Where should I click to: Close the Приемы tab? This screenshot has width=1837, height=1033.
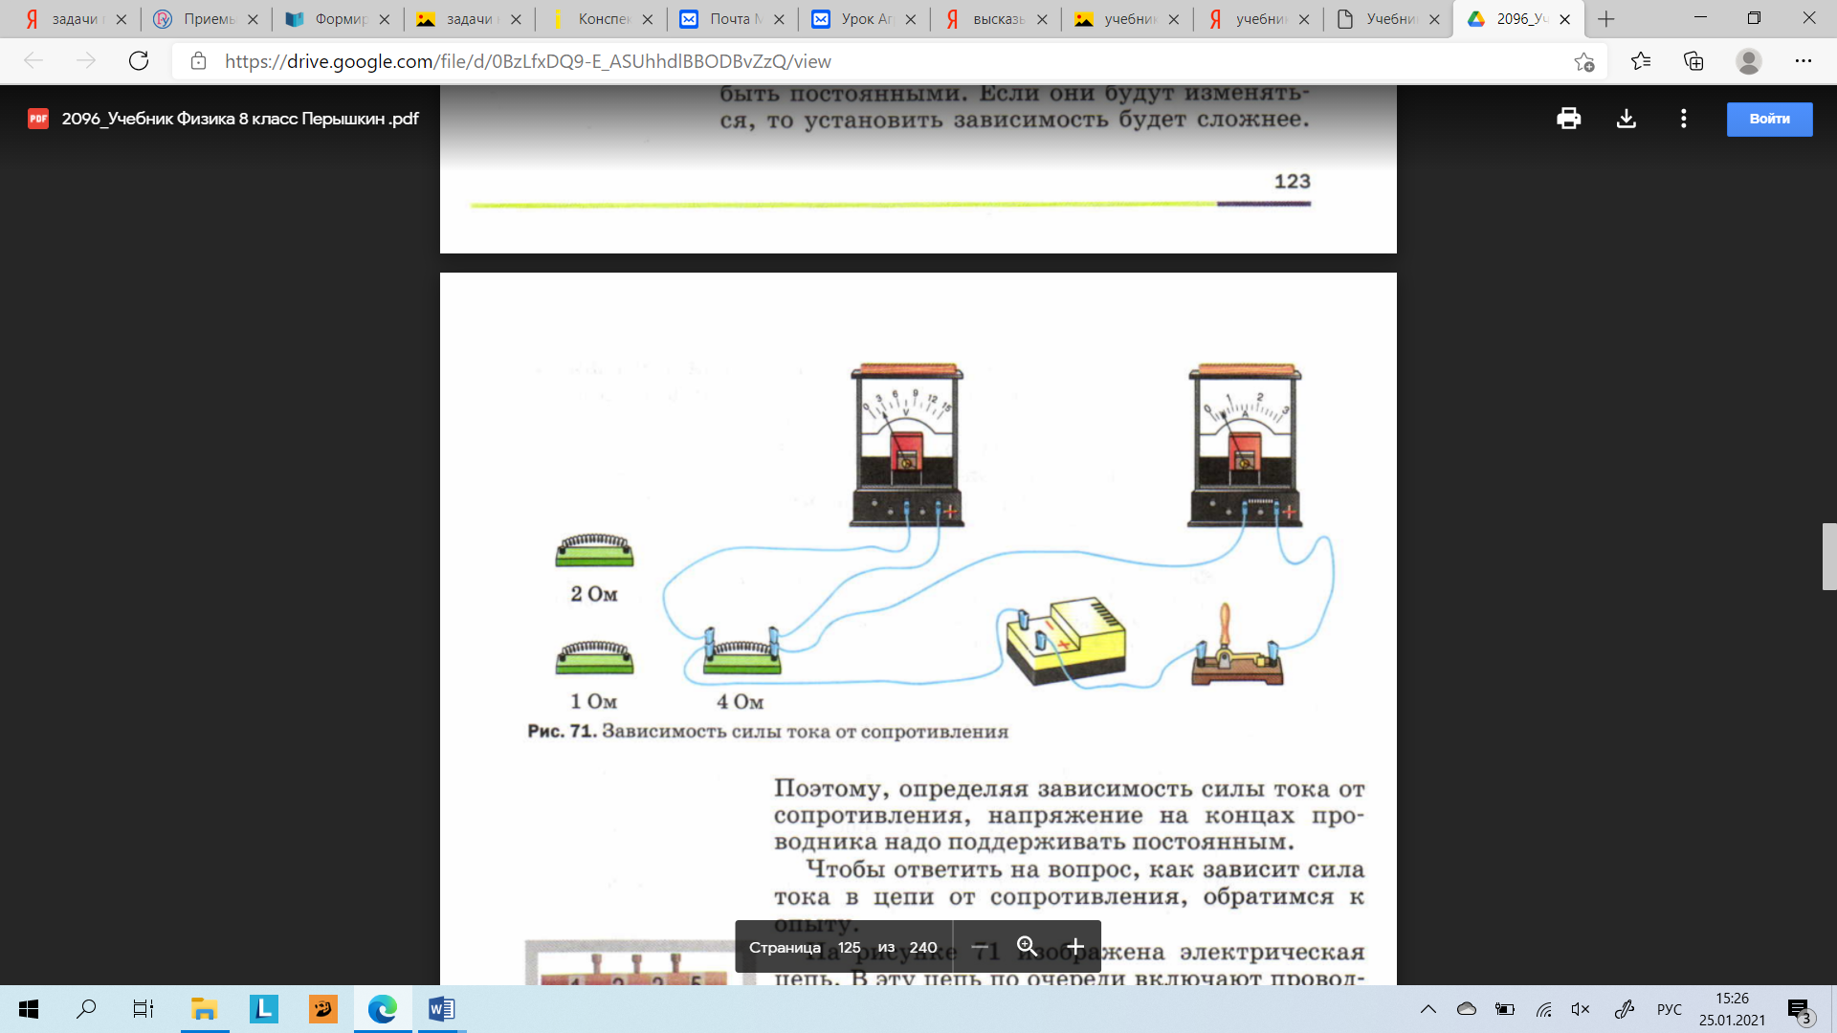253,19
